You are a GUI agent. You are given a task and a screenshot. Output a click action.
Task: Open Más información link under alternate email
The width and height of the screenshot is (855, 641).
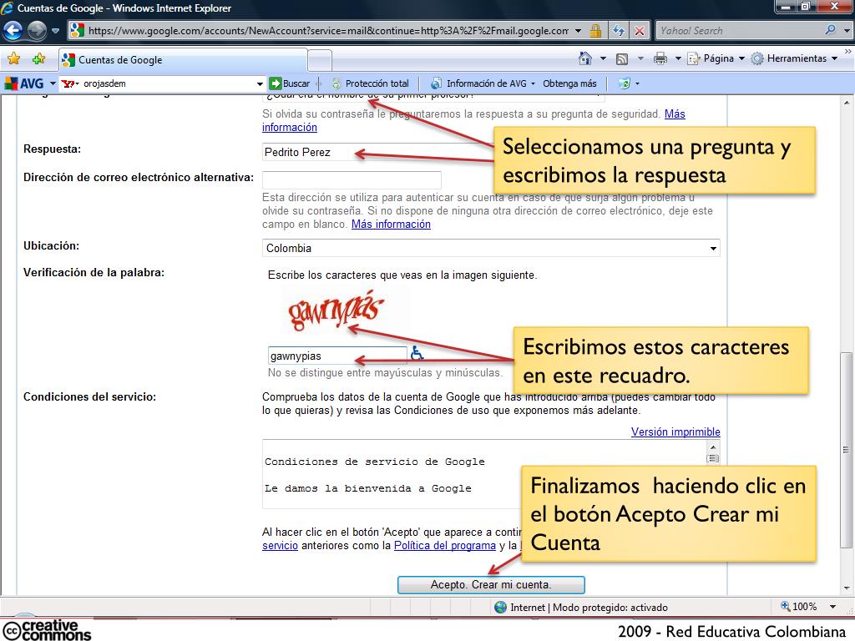click(391, 224)
